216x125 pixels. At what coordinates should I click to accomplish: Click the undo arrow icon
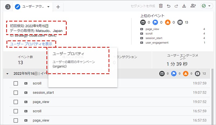tap(169, 6)
